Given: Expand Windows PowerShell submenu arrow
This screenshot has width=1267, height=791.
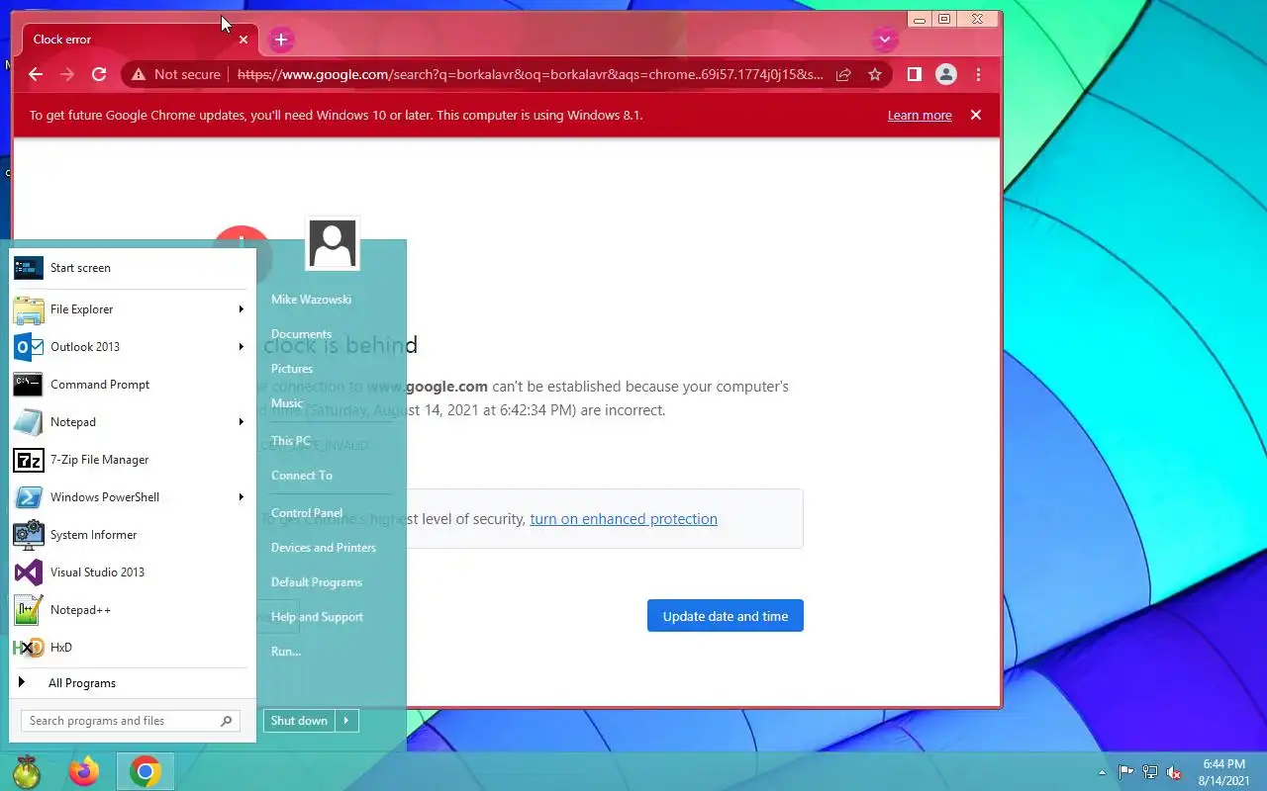Looking at the screenshot, I should 241,497.
